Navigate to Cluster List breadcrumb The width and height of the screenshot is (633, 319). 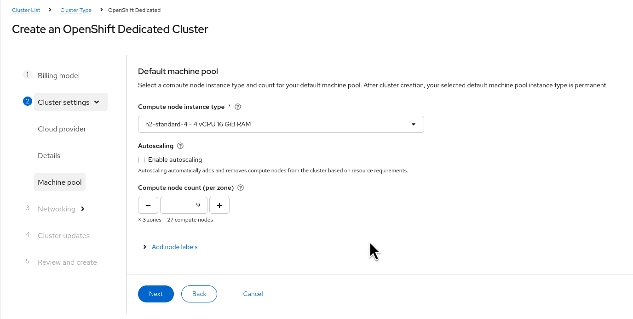pyautogui.click(x=26, y=10)
